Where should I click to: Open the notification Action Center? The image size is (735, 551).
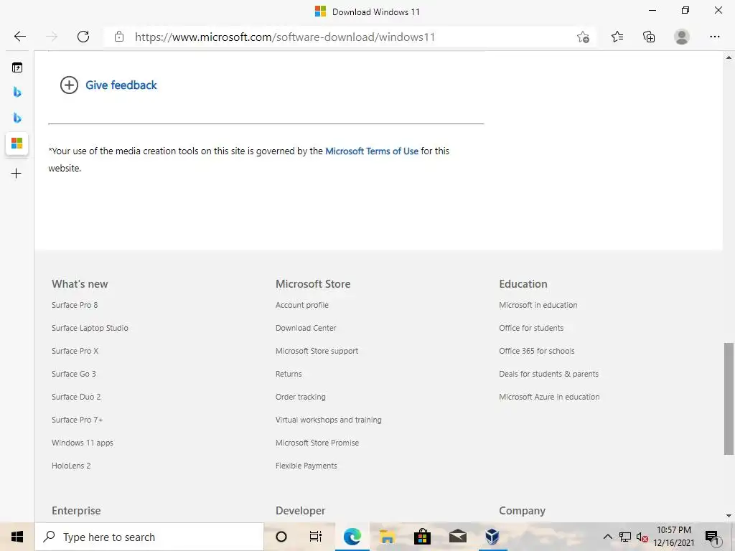click(x=712, y=537)
